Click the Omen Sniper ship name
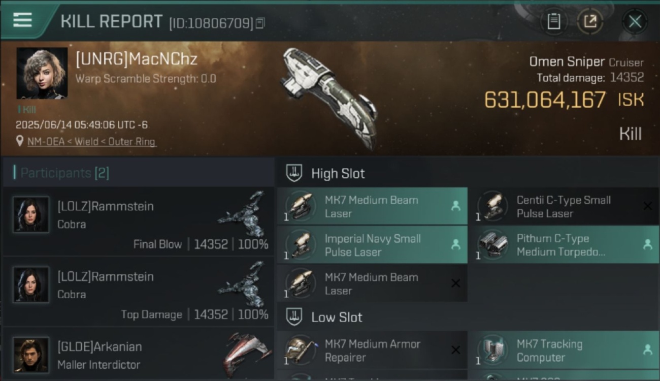 567,62
